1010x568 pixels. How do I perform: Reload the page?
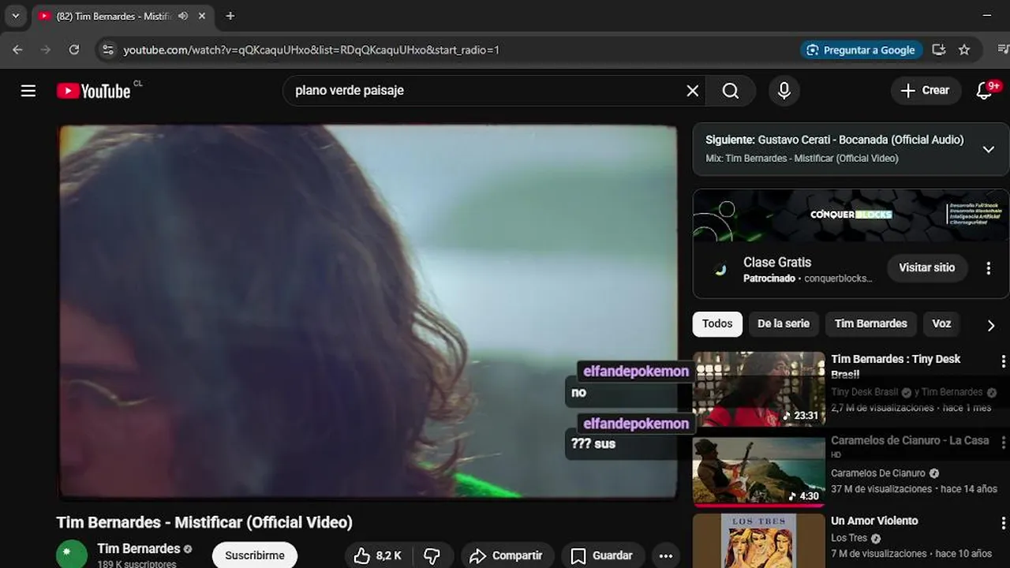point(73,50)
